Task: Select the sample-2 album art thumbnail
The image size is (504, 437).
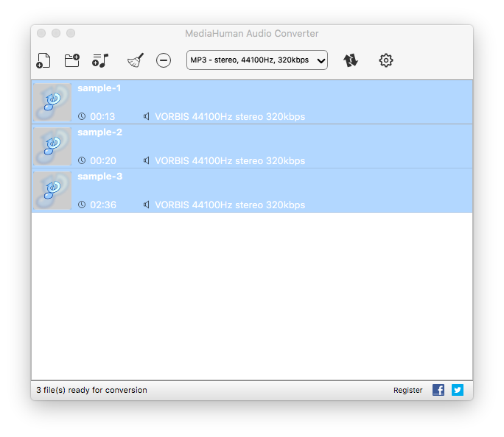Action: tap(52, 146)
